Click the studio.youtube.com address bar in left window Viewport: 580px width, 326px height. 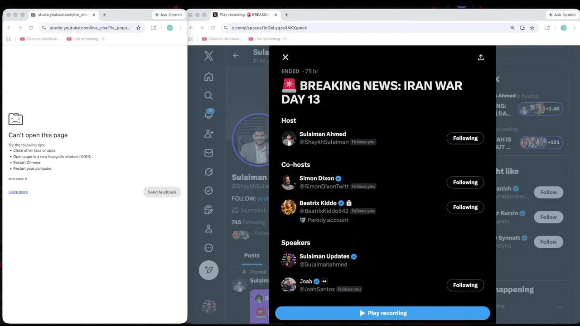click(x=90, y=28)
